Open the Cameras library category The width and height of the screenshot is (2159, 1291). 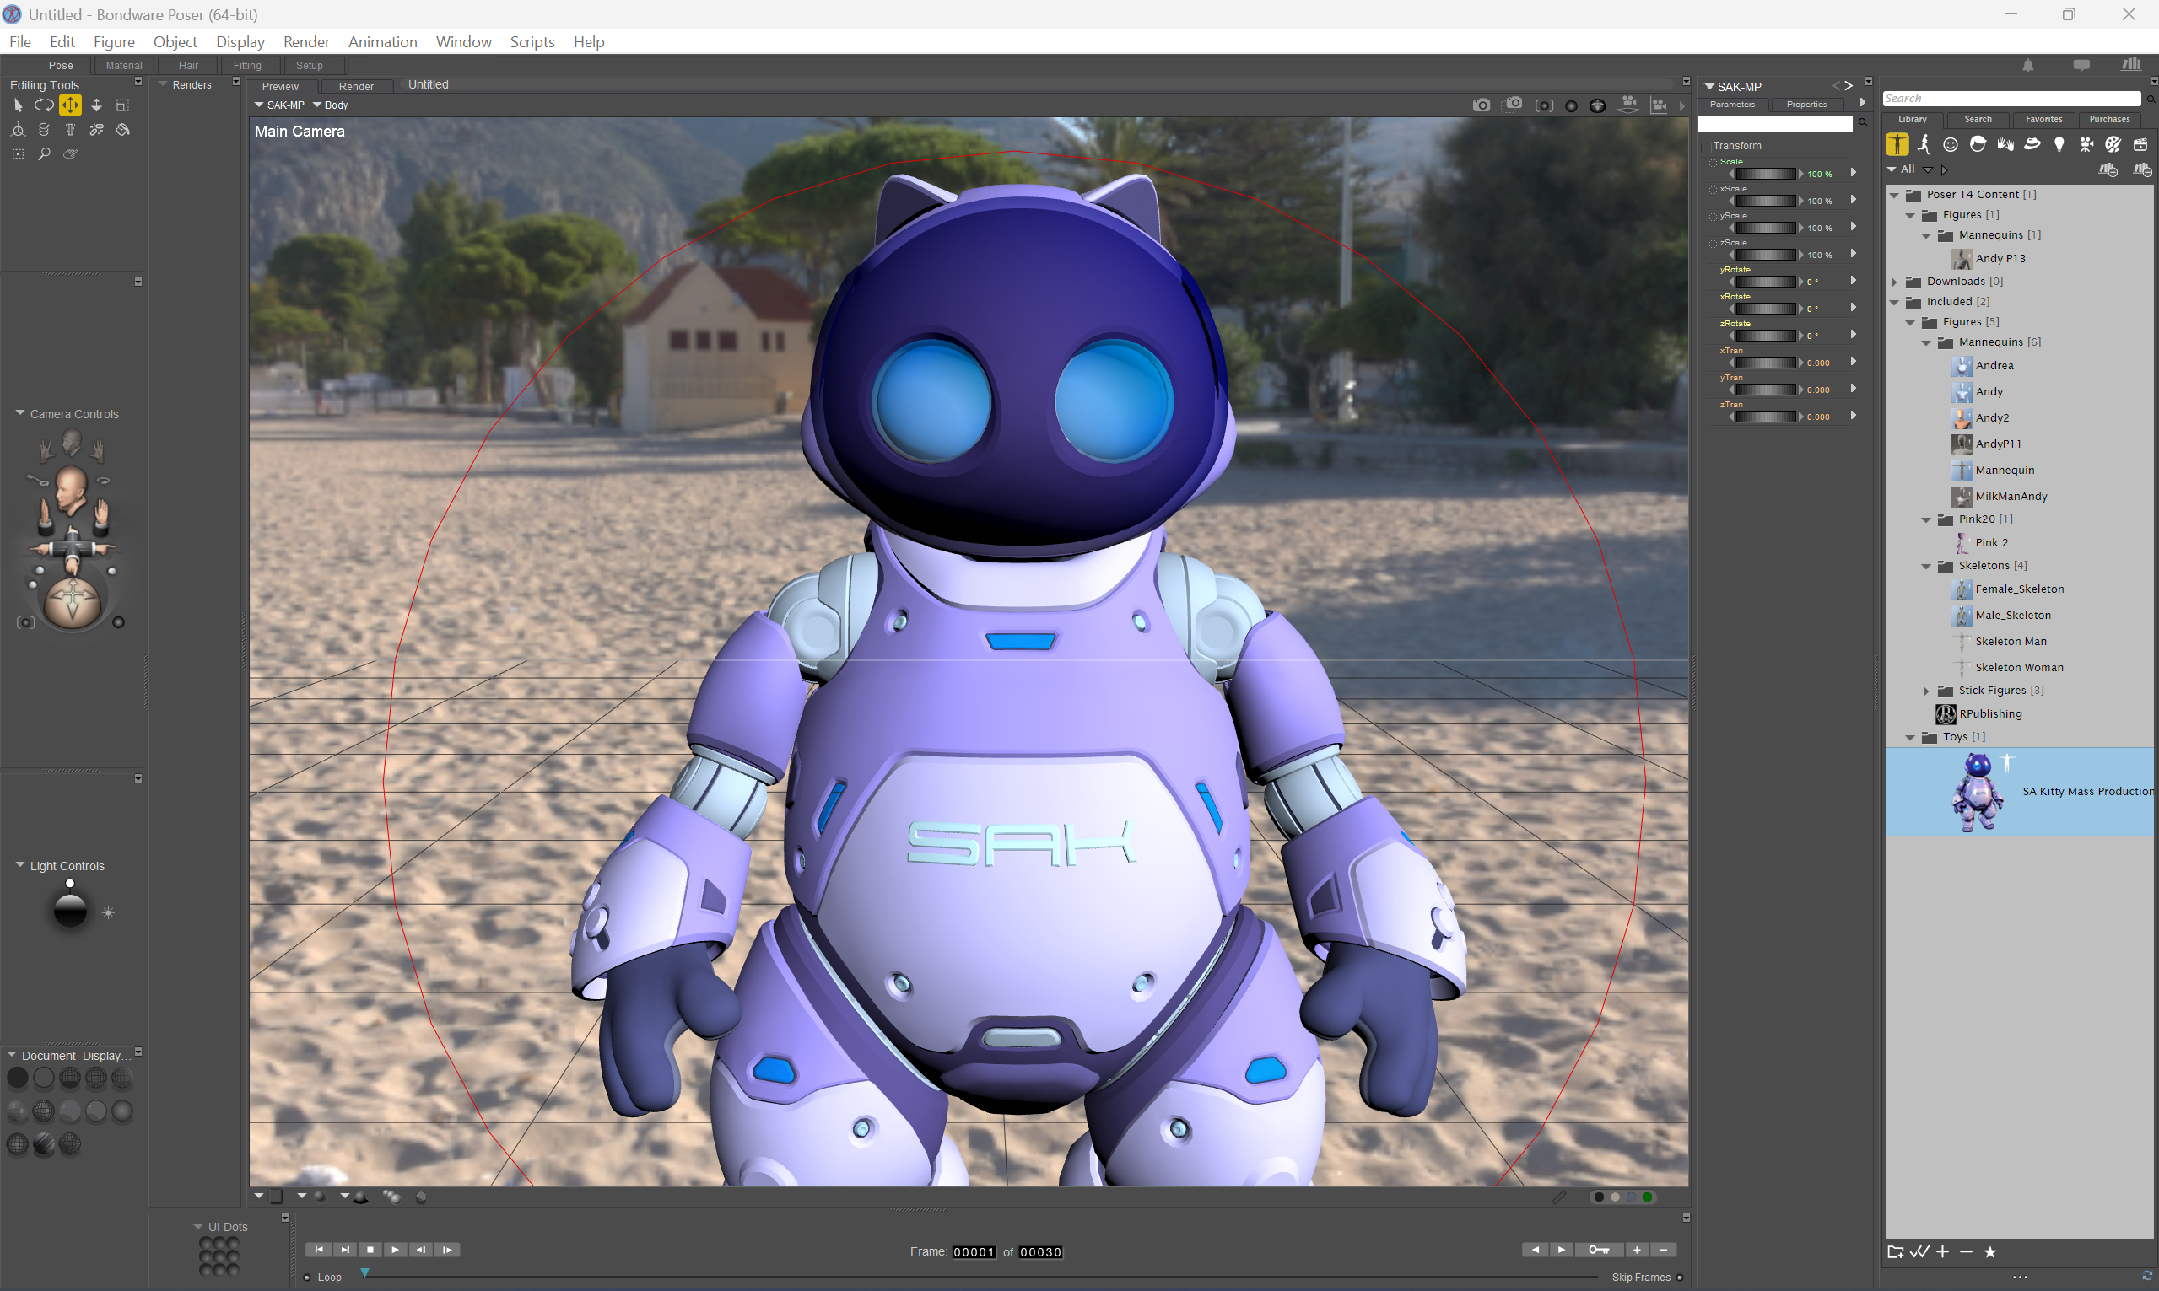[x=2086, y=144]
